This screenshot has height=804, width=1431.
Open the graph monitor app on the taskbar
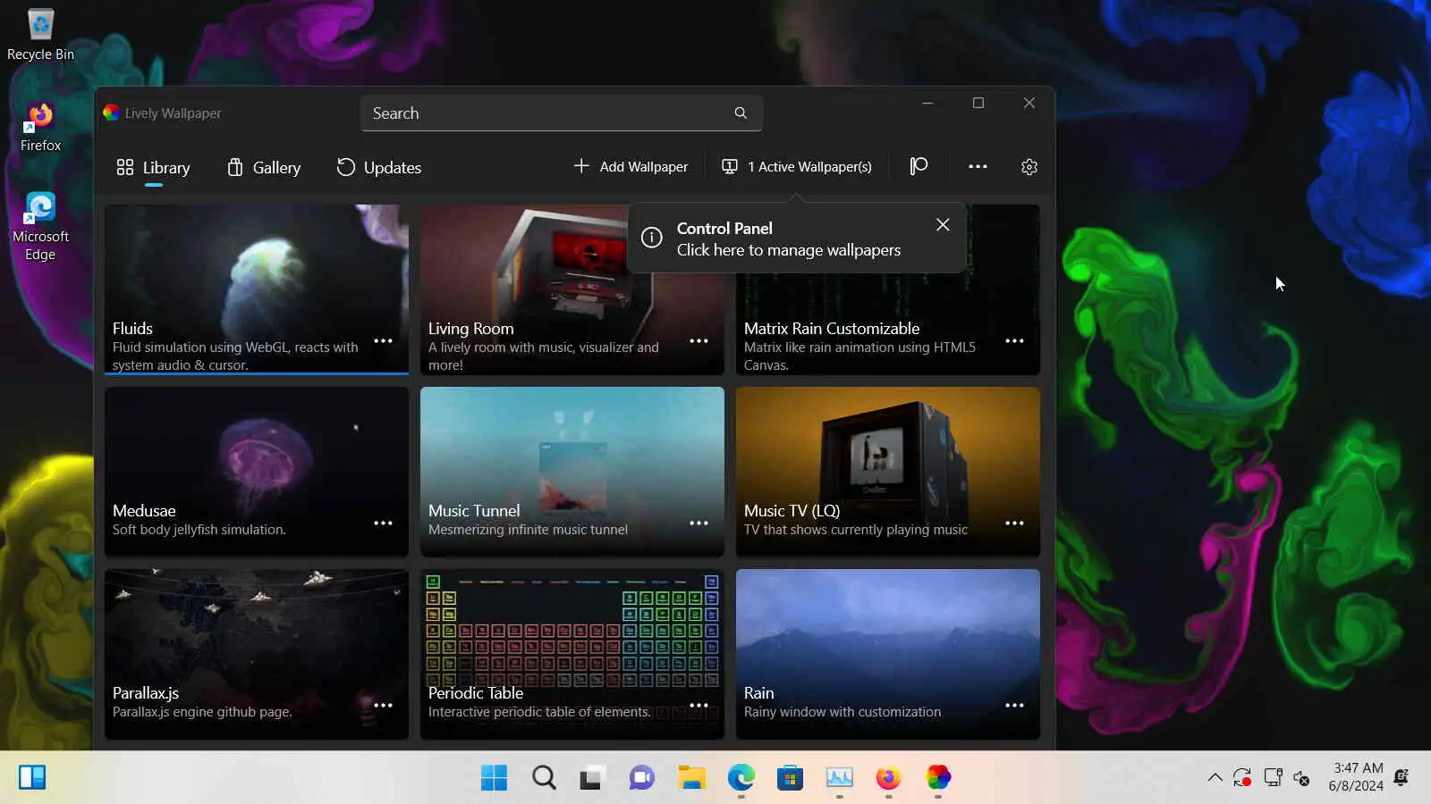(x=839, y=777)
